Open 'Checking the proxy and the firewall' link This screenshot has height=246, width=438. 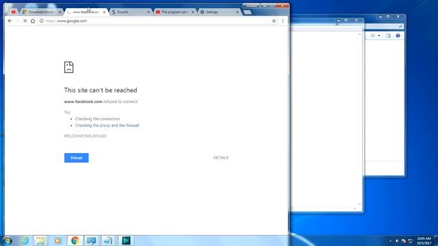click(x=107, y=126)
